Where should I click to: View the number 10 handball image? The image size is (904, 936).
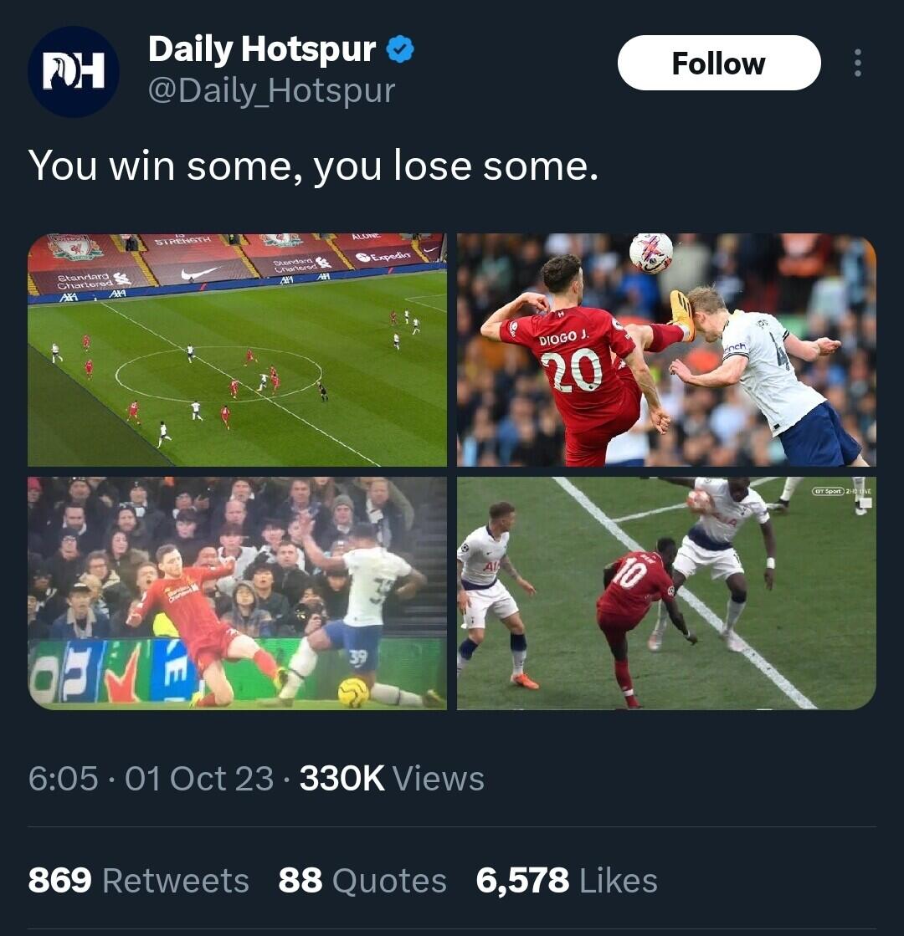tap(666, 593)
